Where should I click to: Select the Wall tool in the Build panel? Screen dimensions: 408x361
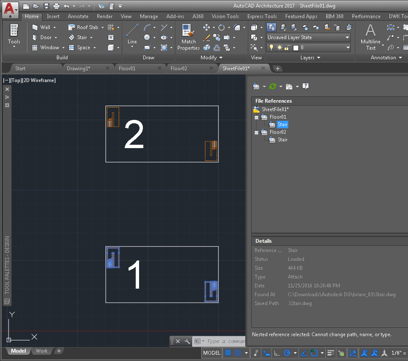44,27
